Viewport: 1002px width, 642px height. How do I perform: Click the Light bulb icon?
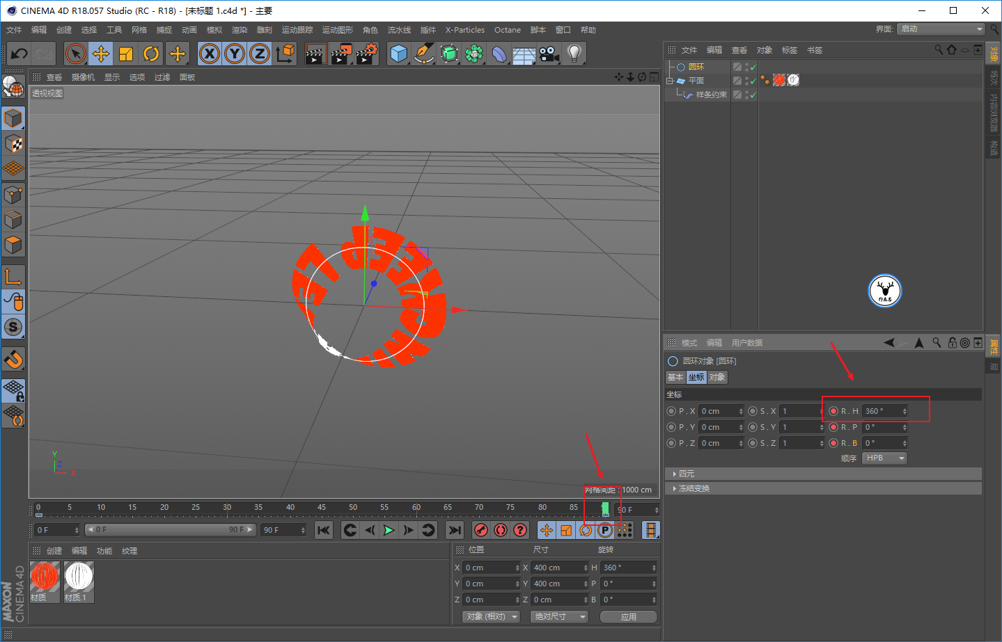(574, 54)
